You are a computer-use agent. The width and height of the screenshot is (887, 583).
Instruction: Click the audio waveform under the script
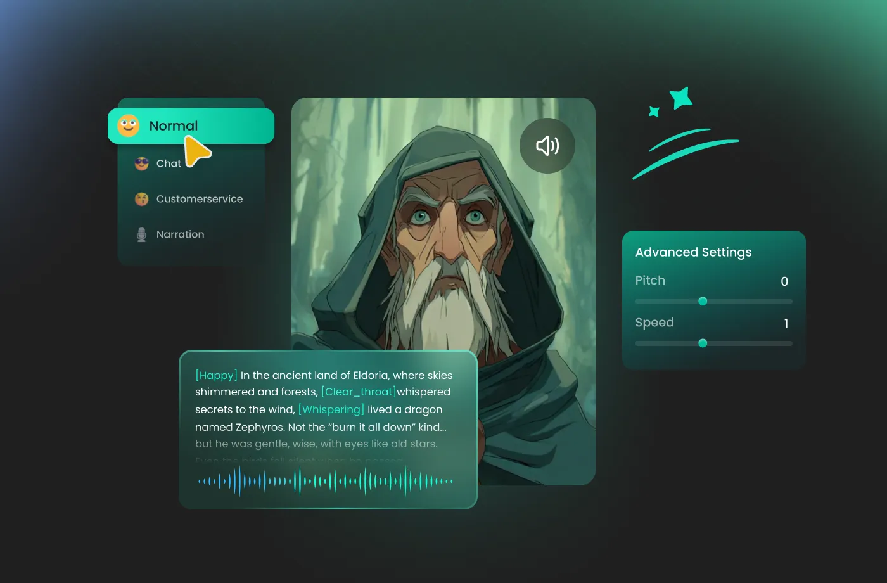point(325,482)
